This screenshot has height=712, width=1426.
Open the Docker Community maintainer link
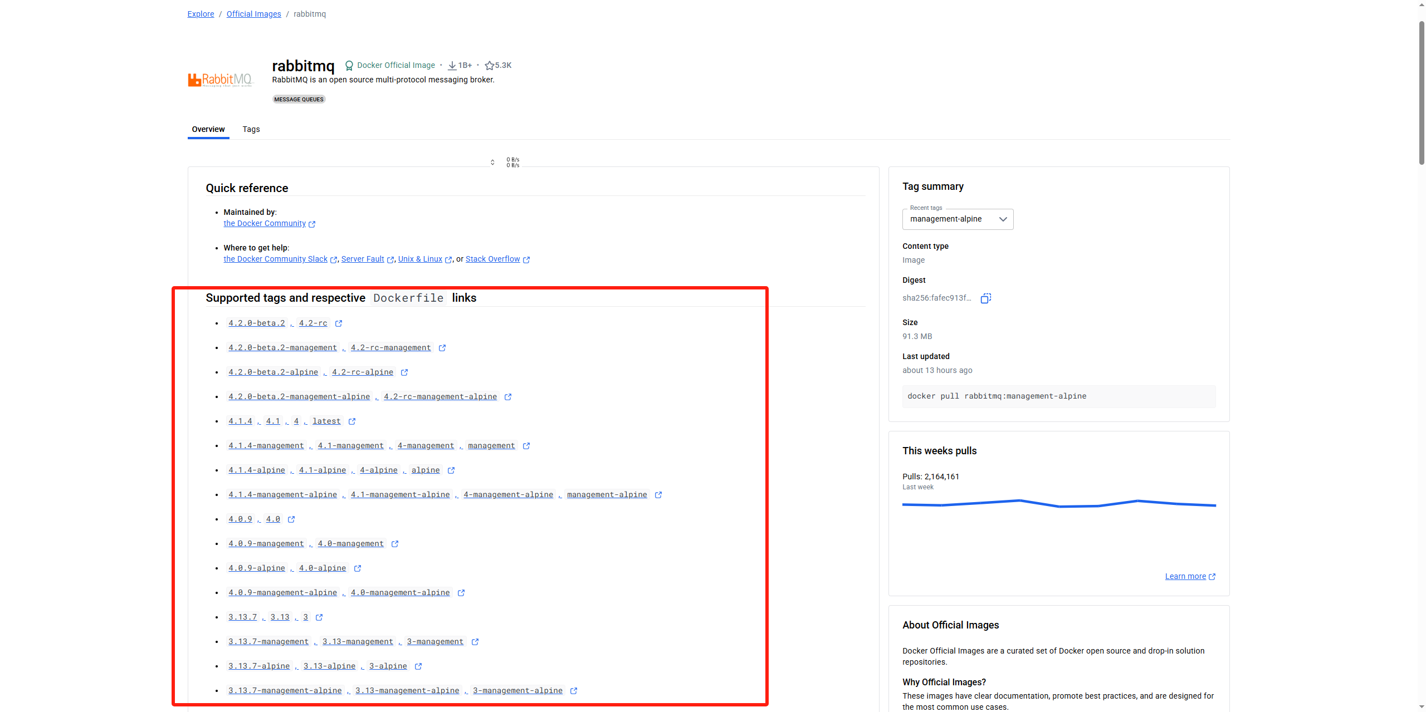(265, 223)
